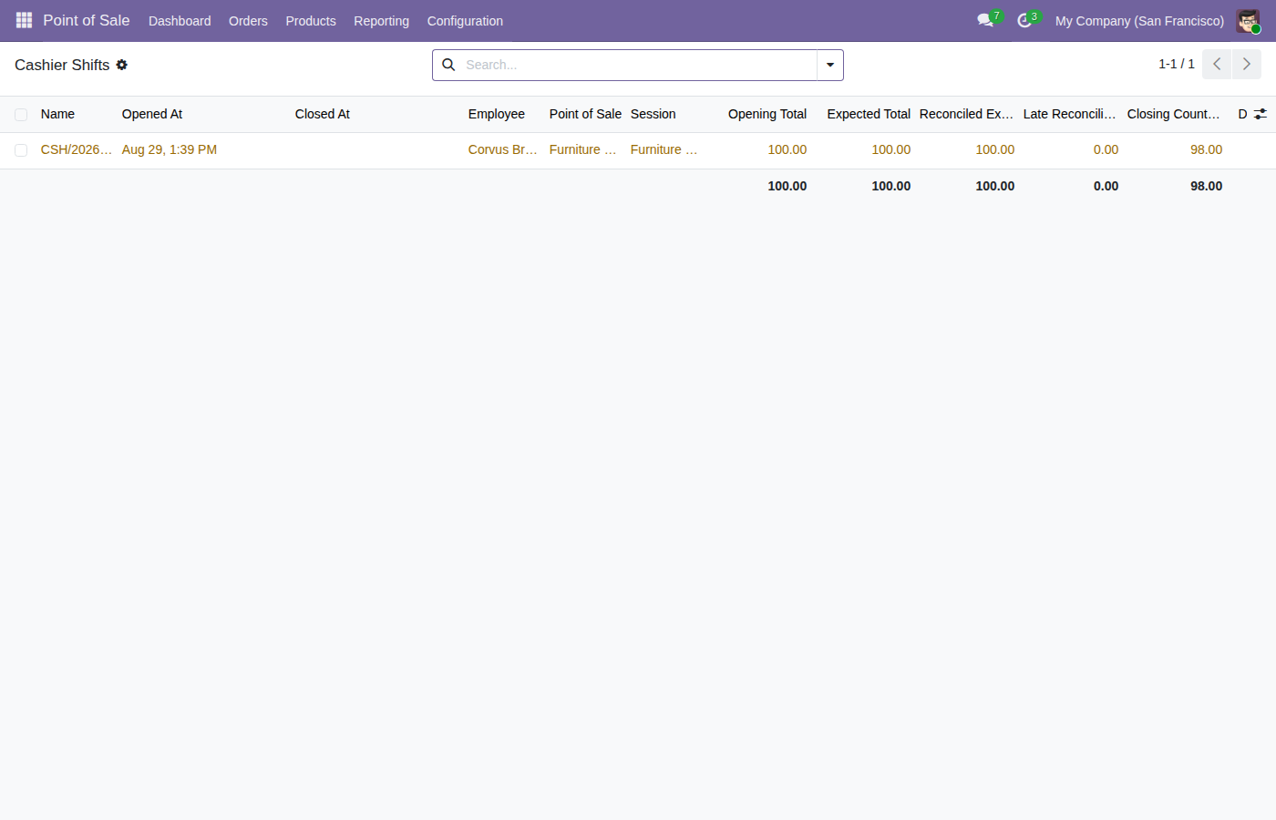Image resolution: width=1276 pixels, height=820 pixels.
Task: Open the main apps grid menu
Action: coord(24,20)
